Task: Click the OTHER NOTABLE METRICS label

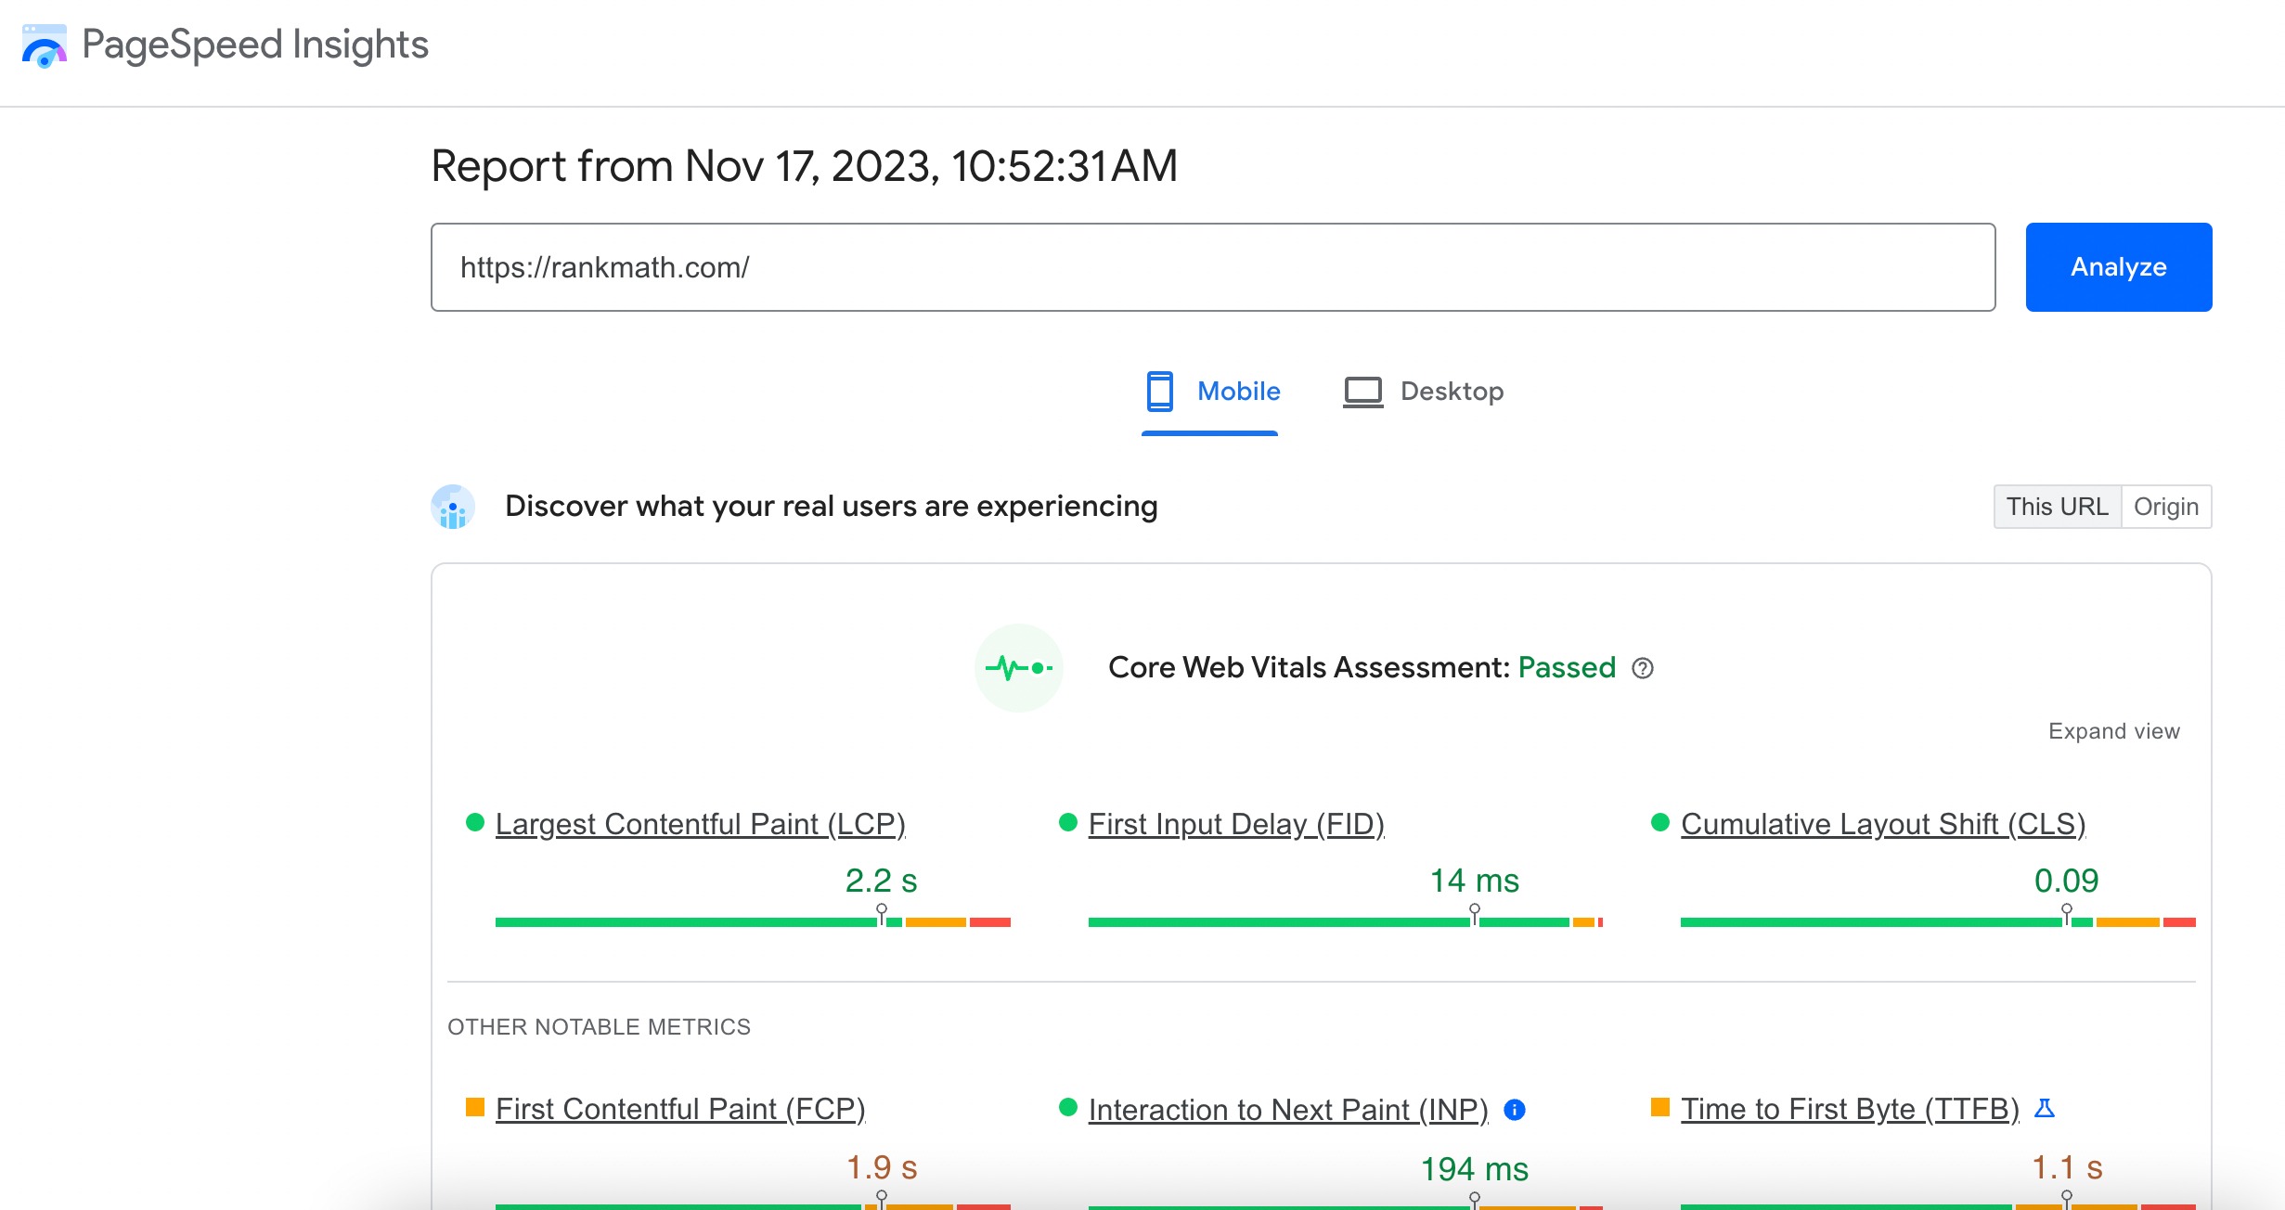Action: (x=599, y=1027)
